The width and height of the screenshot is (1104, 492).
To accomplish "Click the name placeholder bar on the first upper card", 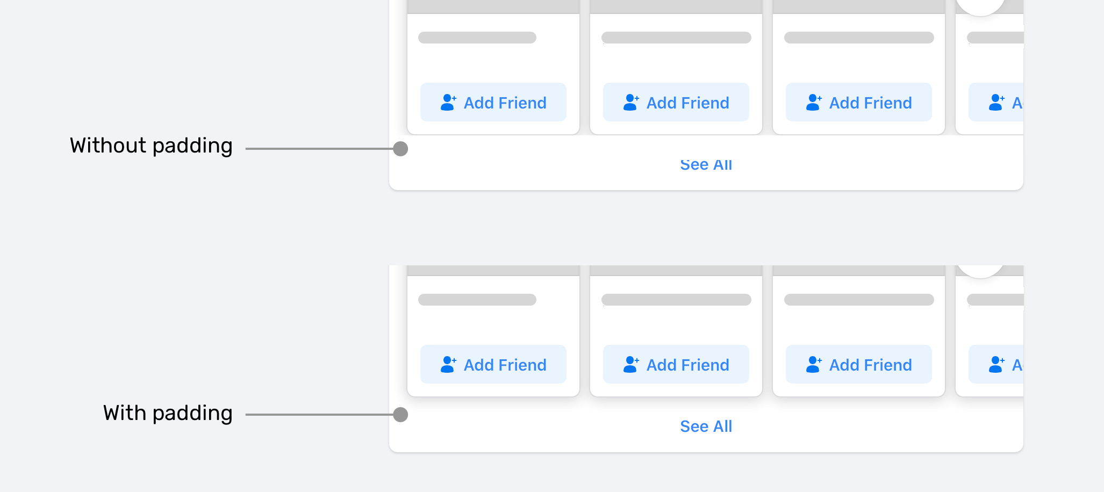I will (x=477, y=38).
